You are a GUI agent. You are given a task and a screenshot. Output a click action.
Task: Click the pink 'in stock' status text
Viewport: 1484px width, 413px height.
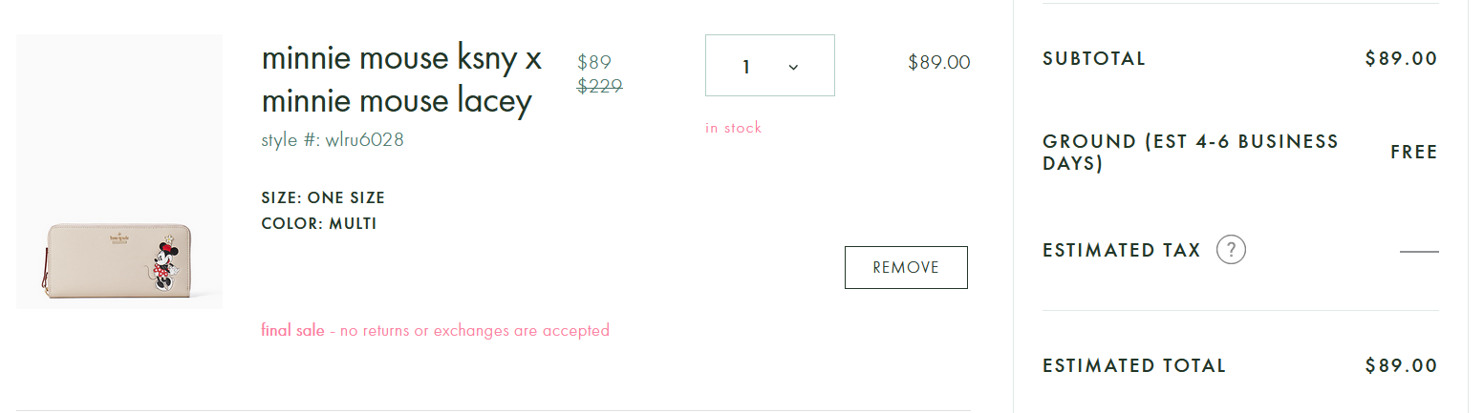tap(733, 128)
